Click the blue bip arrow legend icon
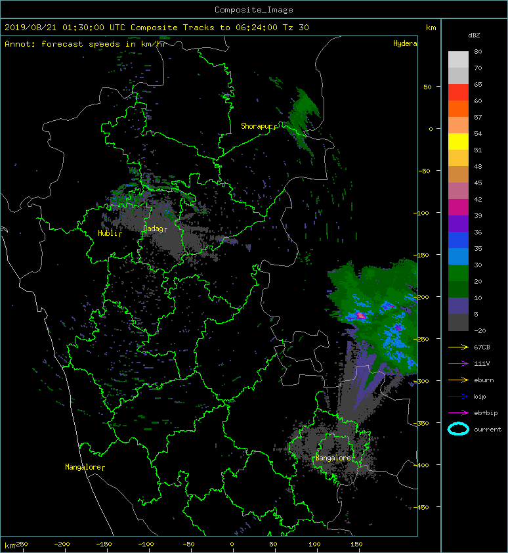508x553 pixels. [x=458, y=397]
